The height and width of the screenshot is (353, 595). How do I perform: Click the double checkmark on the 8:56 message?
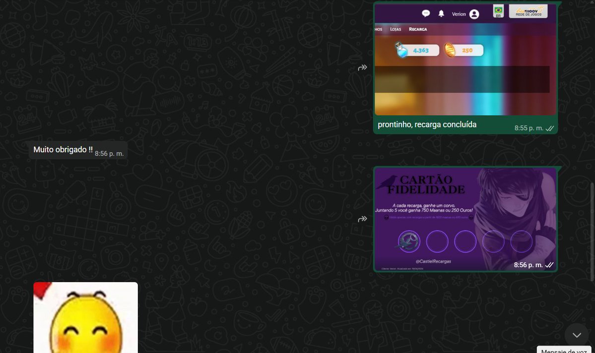tap(549, 265)
